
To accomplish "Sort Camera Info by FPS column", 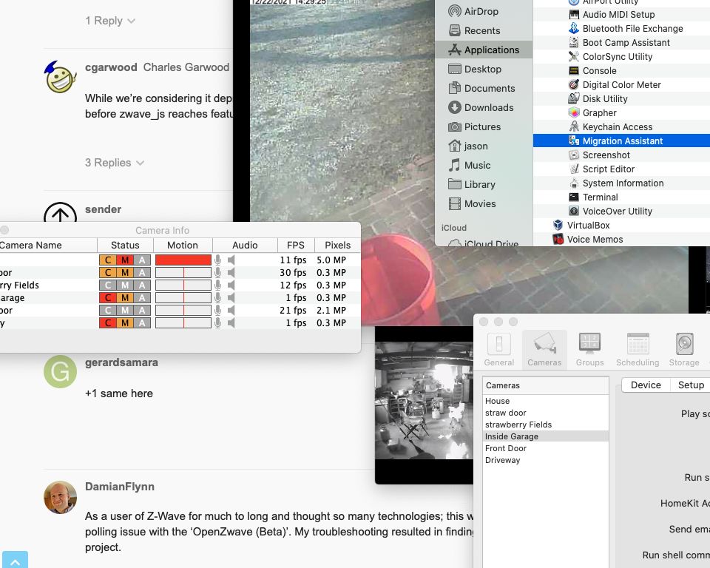I will [296, 245].
